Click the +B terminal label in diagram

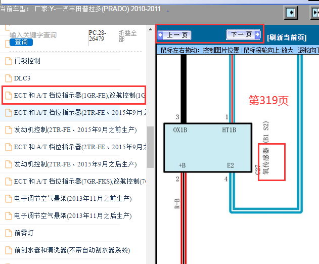coord(182,165)
